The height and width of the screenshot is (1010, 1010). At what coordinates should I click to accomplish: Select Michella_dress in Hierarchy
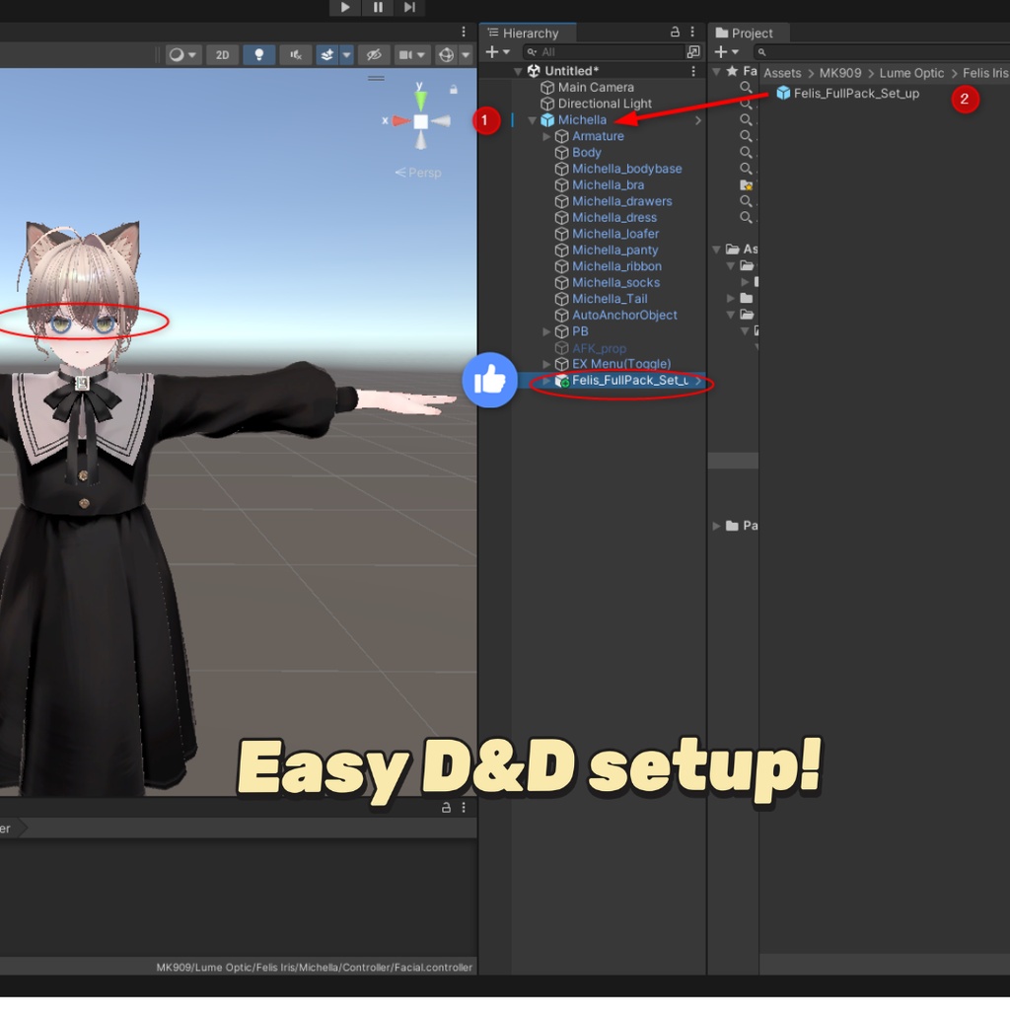coord(614,218)
